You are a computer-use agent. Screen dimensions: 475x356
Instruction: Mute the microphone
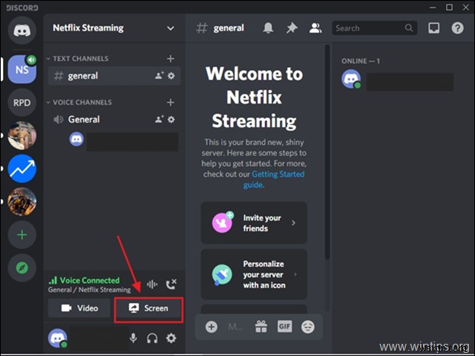pyautogui.click(x=134, y=338)
